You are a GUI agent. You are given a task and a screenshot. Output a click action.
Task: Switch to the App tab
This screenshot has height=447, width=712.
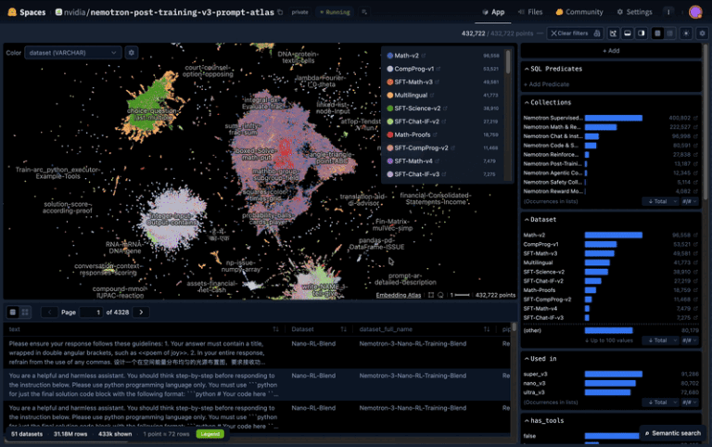click(493, 12)
